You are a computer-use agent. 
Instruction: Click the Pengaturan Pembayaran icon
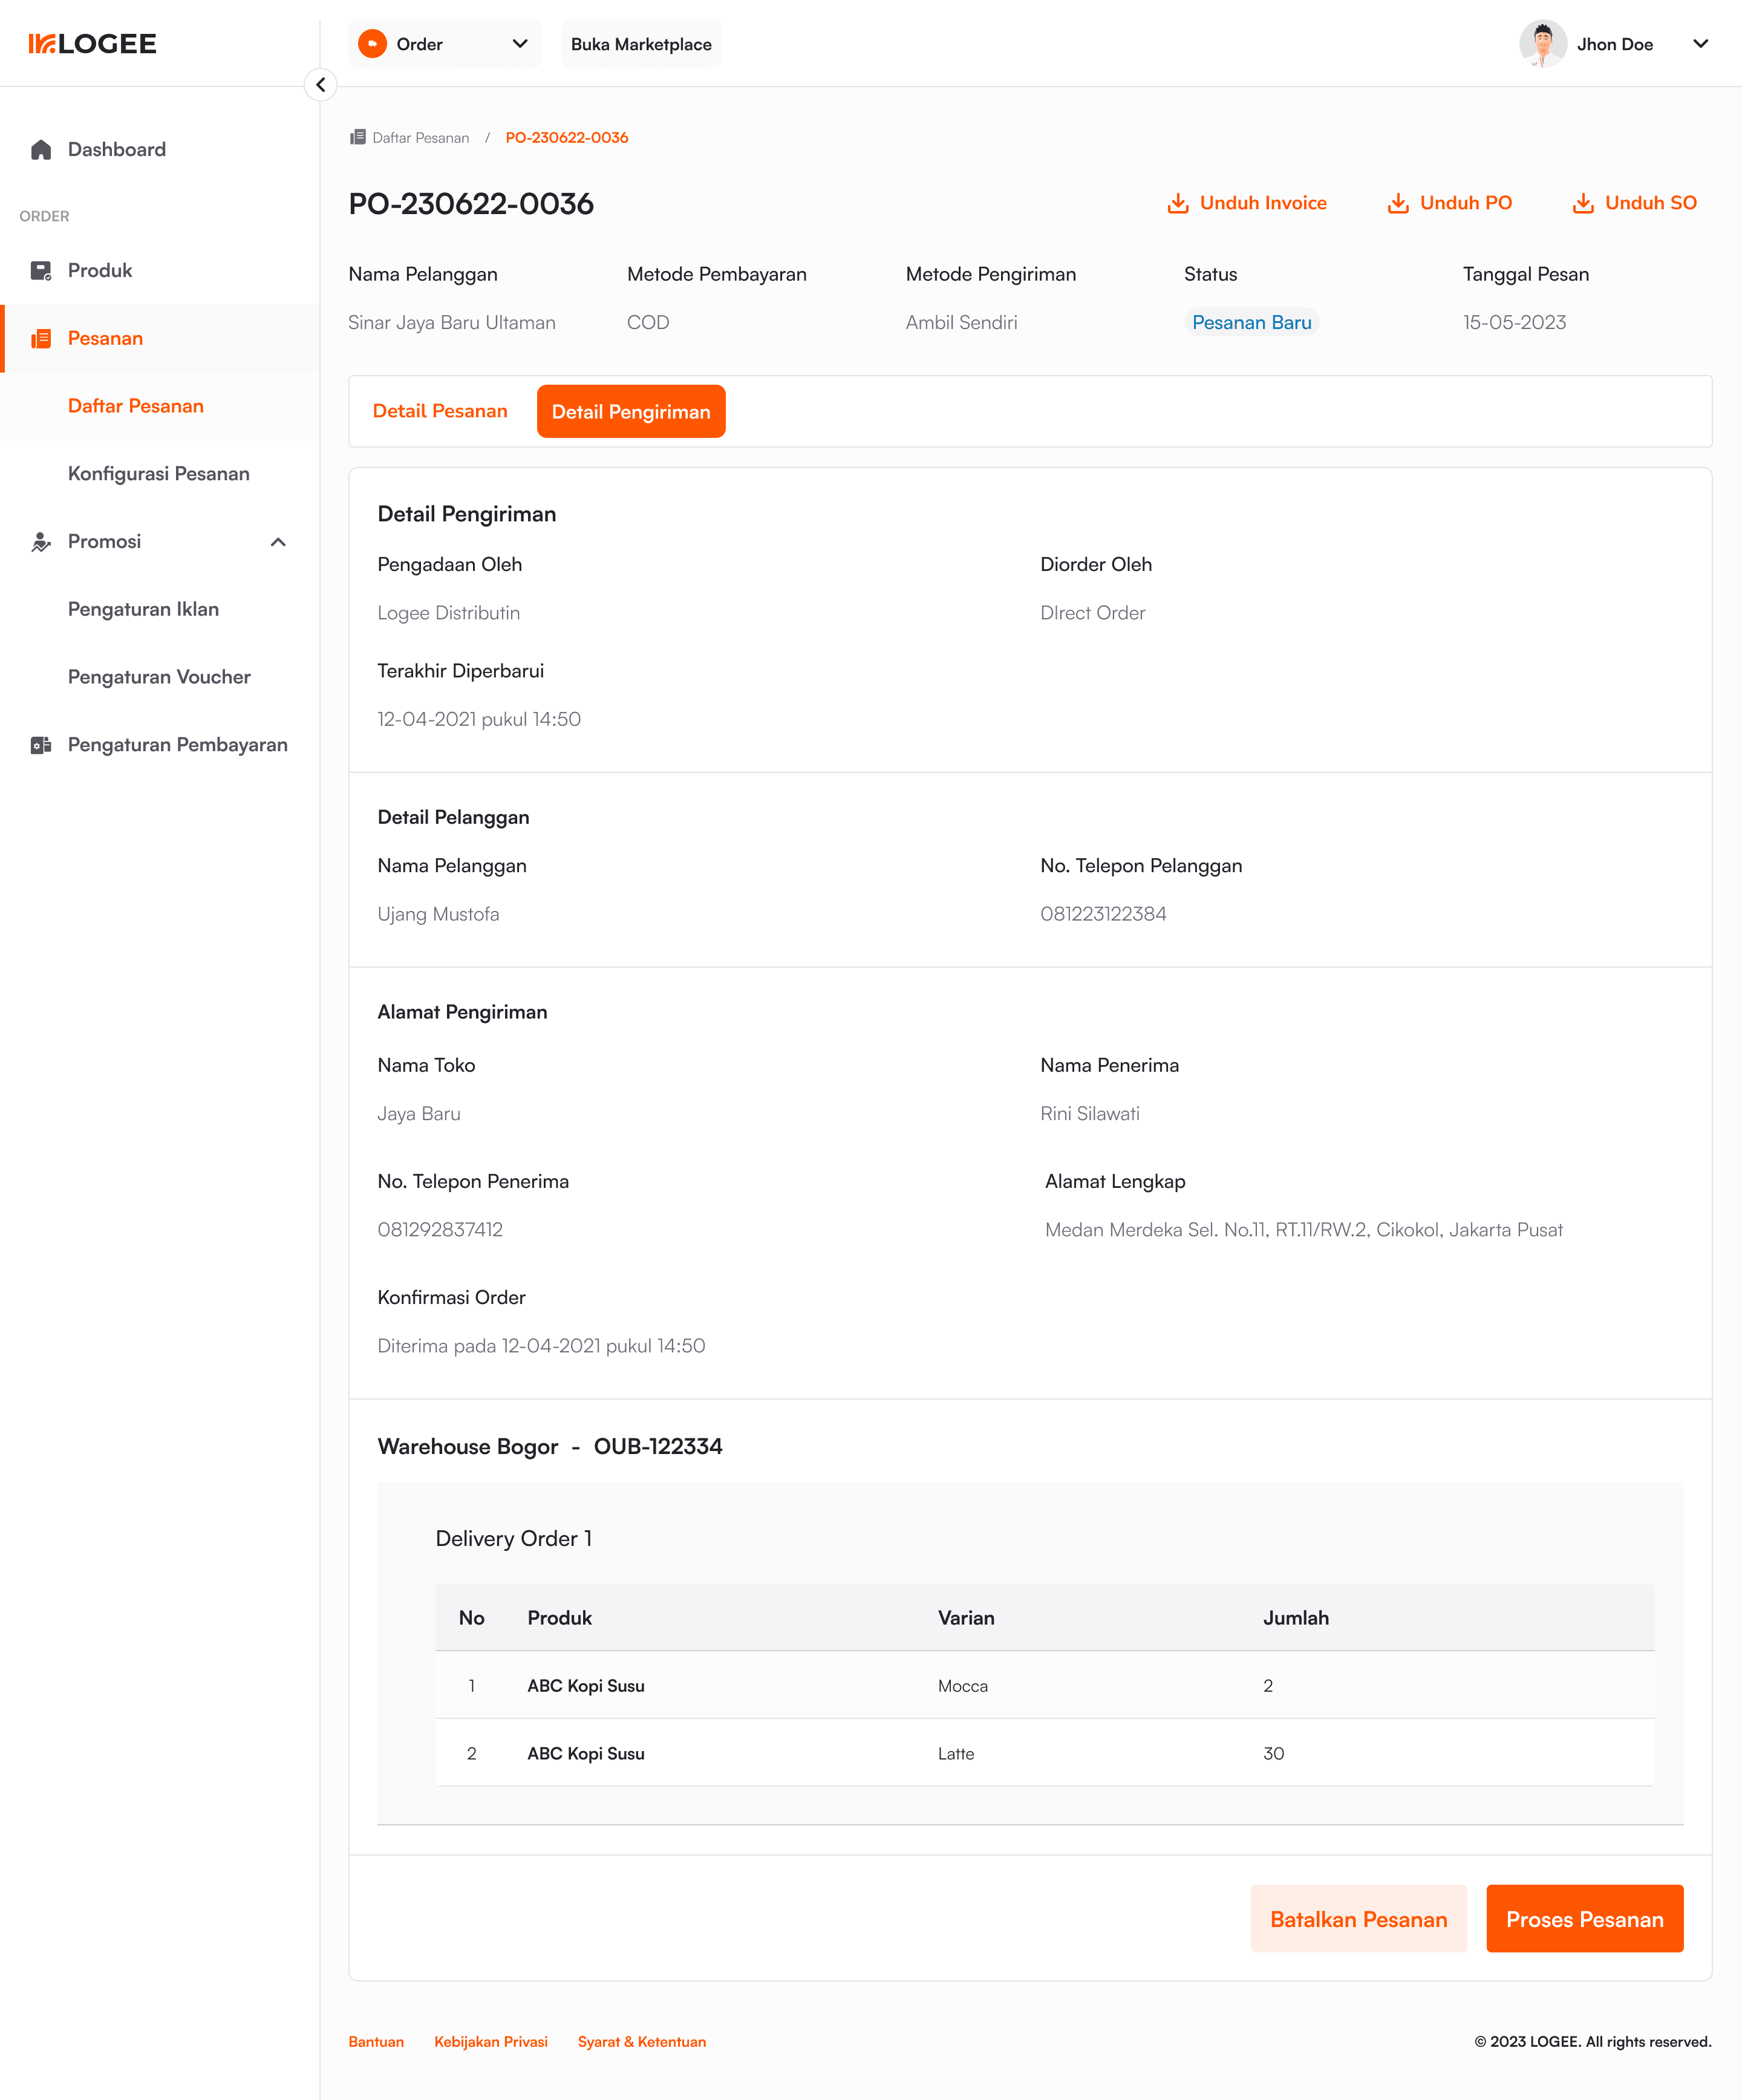pyautogui.click(x=41, y=745)
